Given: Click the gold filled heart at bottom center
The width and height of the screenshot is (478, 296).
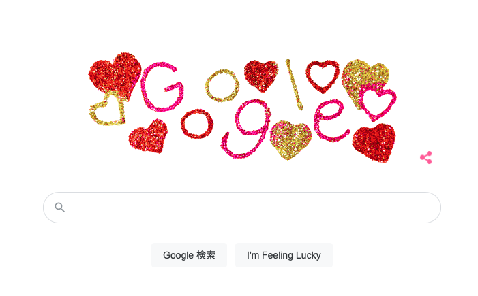Looking at the screenshot, I should coord(290,139).
